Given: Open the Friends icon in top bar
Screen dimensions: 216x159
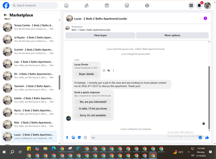Looking at the screenshot, I should [86, 6].
